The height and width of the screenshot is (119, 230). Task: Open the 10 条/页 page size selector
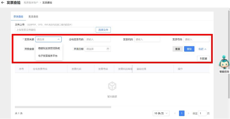pos(161,113)
